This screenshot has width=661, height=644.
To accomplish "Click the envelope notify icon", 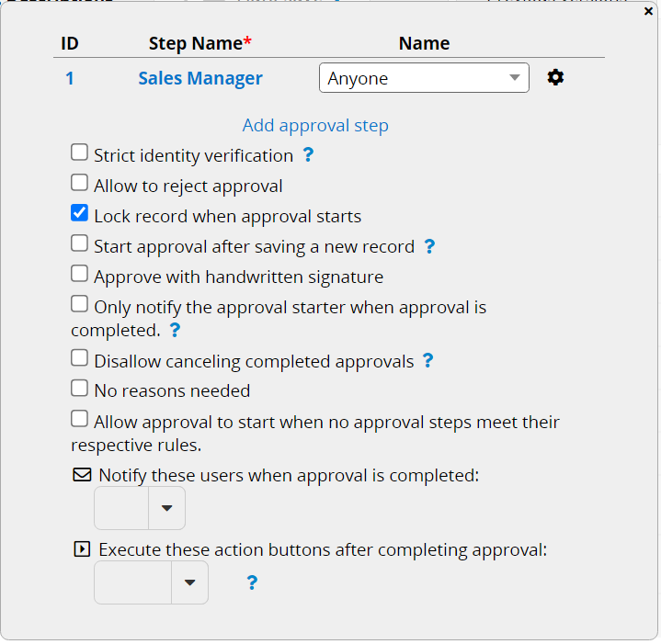I will pos(82,474).
